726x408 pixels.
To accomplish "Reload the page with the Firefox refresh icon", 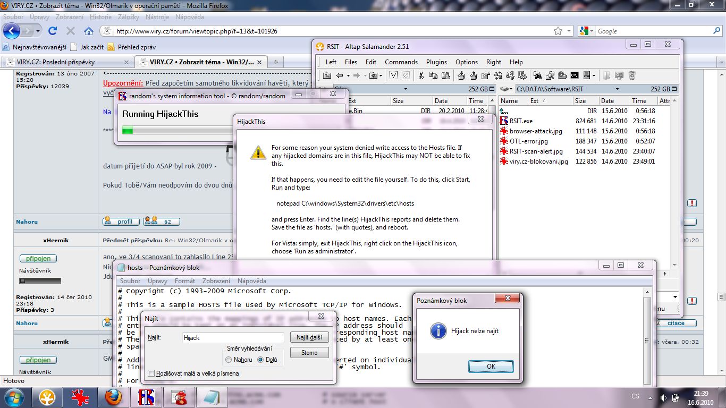I will [x=53, y=31].
